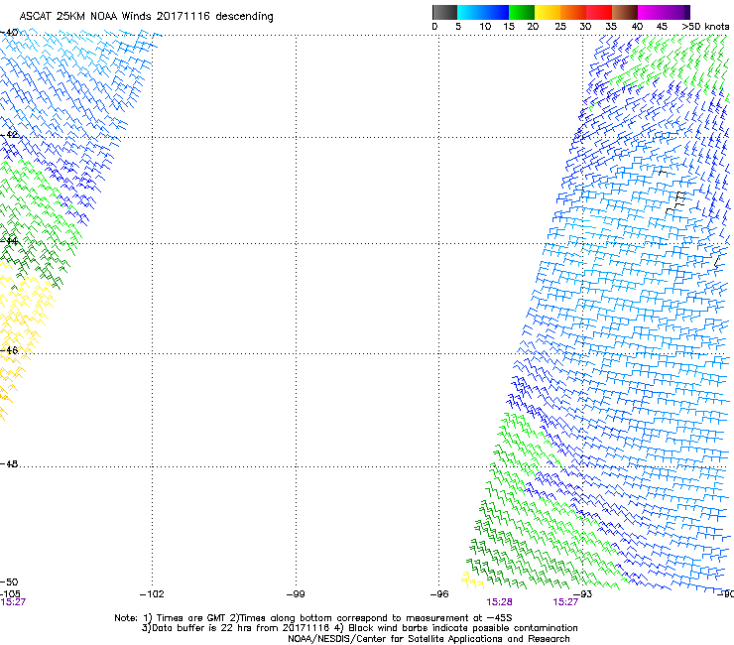This screenshot has height=645, width=734.
Task: Click the title 'ASCAT 25KM NOAA Winds 20171116 descending'
Action: [x=146, y=17]
